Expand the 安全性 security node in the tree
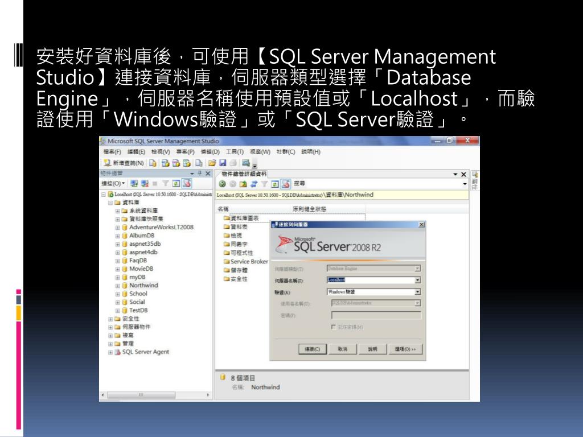The width and height of the screenshot is (583, 437). point(110,319)
